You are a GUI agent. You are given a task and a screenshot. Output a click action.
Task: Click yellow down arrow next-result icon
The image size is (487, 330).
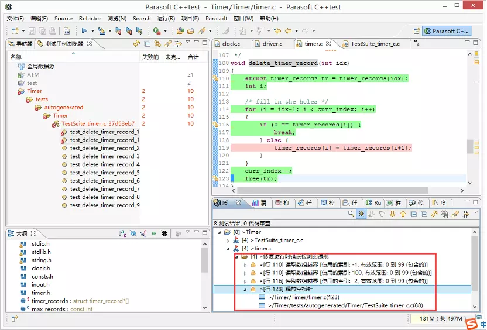(x=392, y=214)
